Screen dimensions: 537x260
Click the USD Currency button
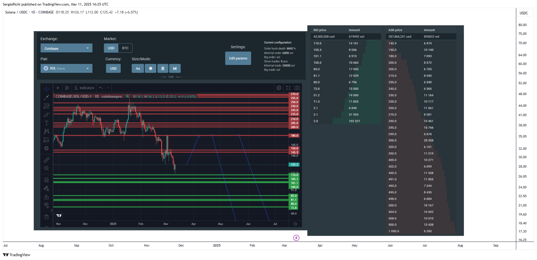click(113, 68)
